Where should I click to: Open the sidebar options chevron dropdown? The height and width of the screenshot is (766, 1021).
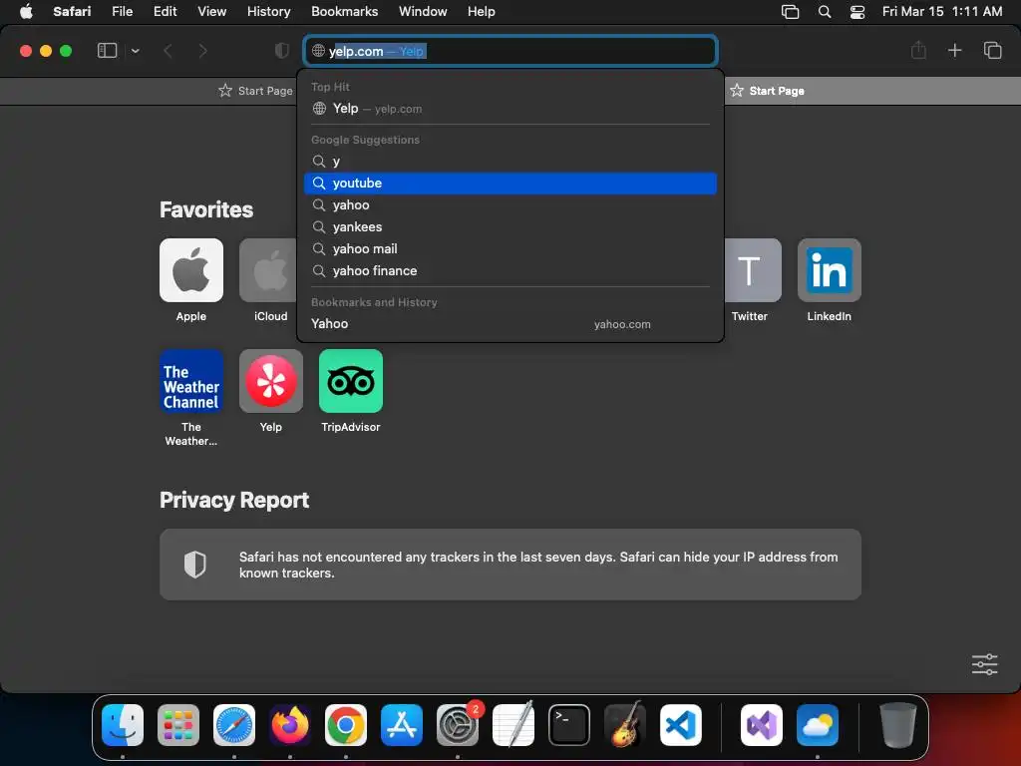(x=135, y=51)
